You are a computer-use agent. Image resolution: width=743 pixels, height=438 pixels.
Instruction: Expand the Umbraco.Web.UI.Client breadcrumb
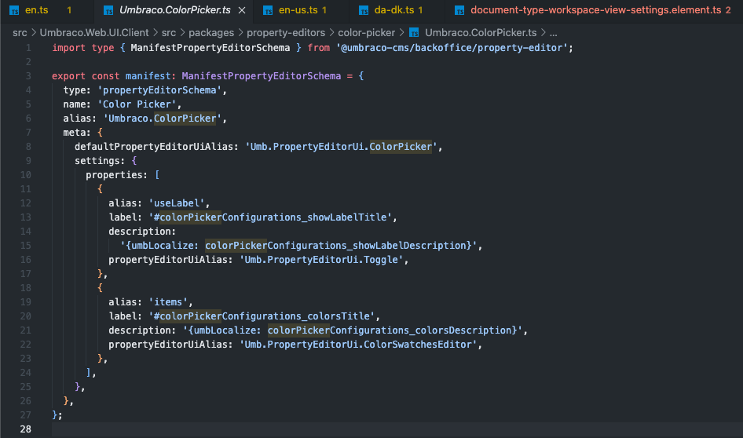pyautogui.click(x=91, y=33)
